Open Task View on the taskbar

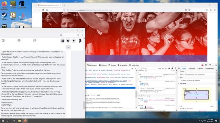pos(14,121)
